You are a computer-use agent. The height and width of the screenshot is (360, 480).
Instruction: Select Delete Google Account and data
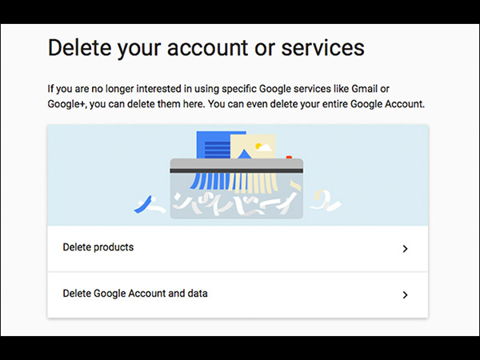[x=135, y=294]
